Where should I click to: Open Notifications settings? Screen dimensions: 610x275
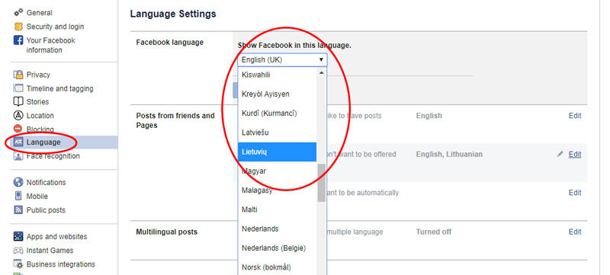(x=46, y=182)
